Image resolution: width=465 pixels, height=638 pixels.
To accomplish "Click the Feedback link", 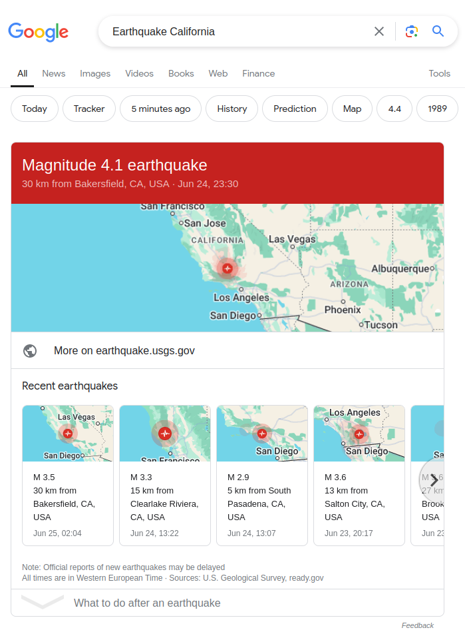I will [417, 625].
